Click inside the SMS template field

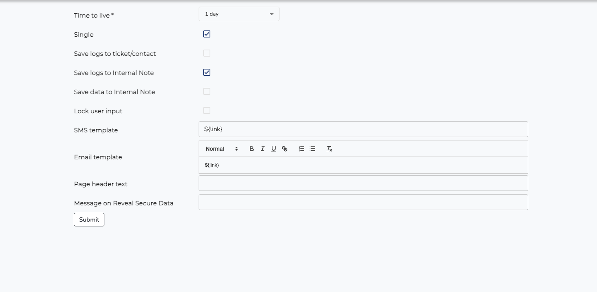click(363, 129)
